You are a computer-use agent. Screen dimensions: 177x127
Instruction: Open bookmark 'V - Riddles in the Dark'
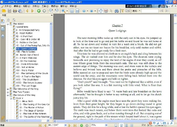[27, 42]
